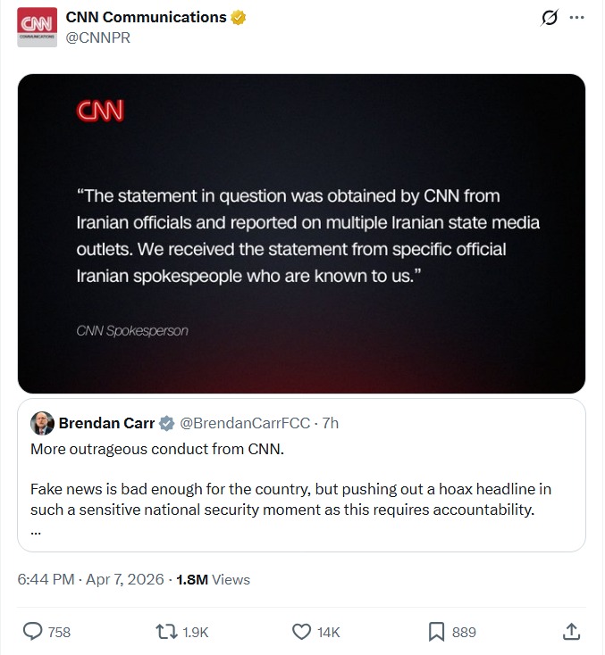Click Brendan Carr's small profile photo
The height and width of the screenshot is (655, 605).
[42, 423]
